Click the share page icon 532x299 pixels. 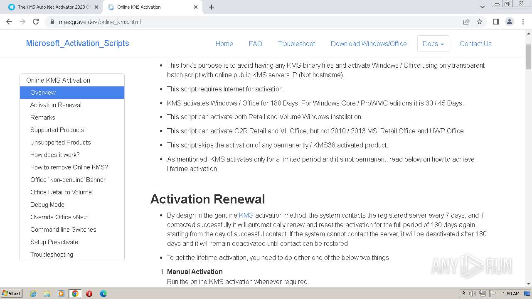(466, 22)
